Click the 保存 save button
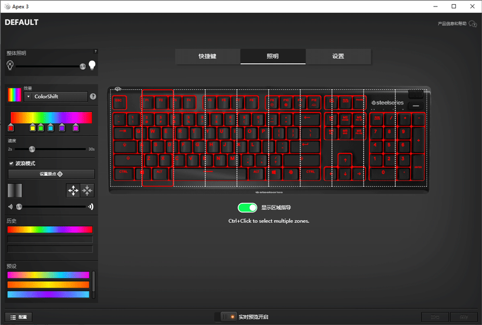 [x=464, y=317]
